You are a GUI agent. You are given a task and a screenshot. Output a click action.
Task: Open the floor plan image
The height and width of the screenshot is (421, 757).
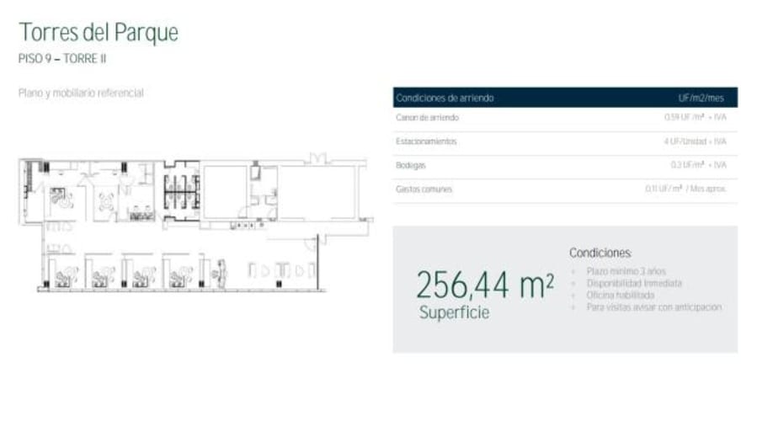point(195,223)
